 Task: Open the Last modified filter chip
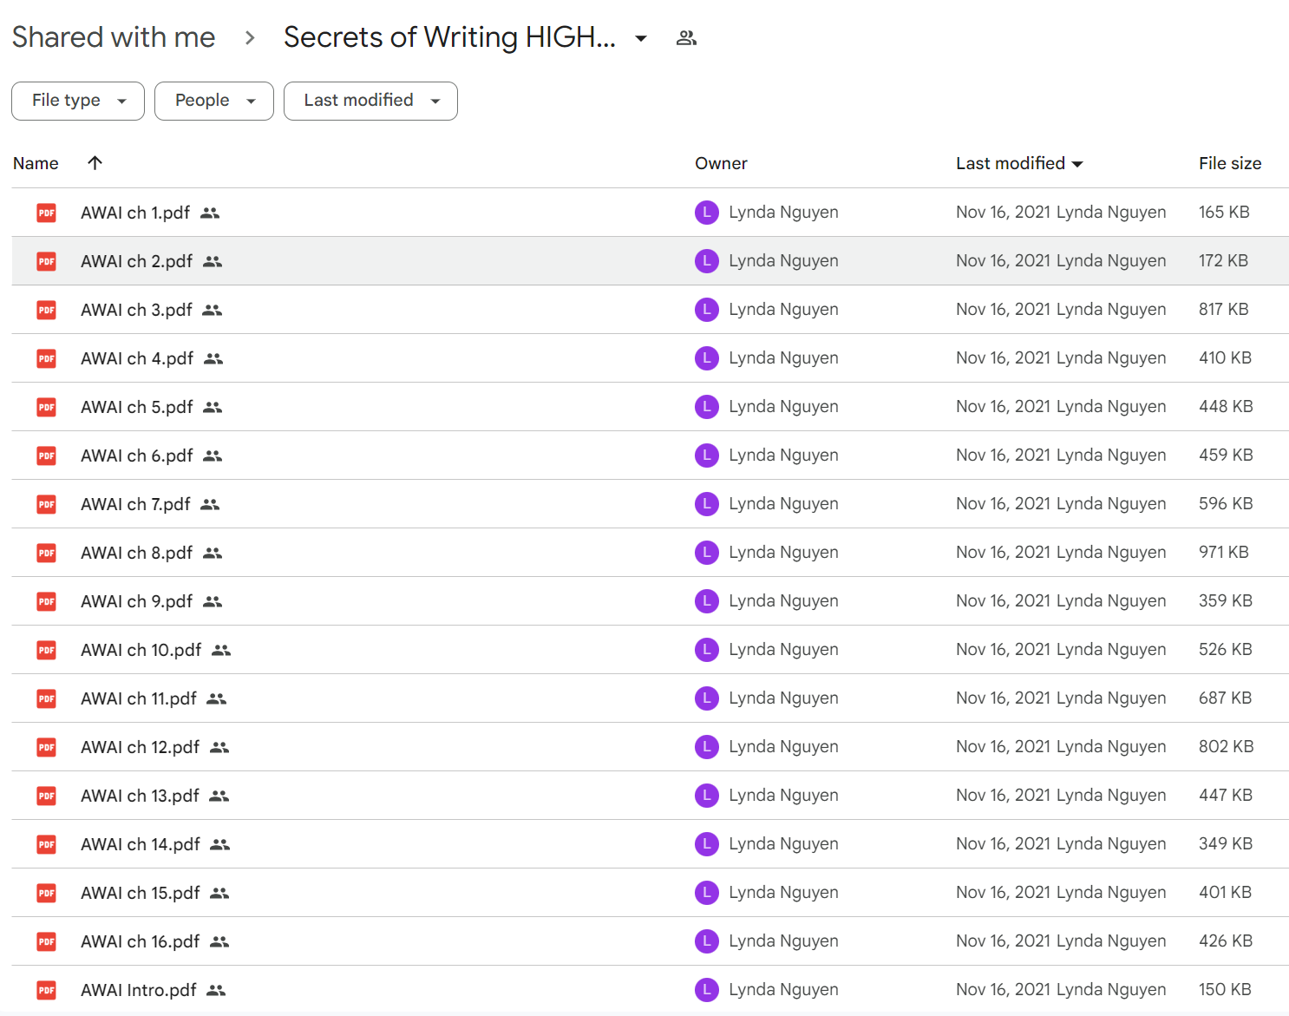[x=370, y=101]
